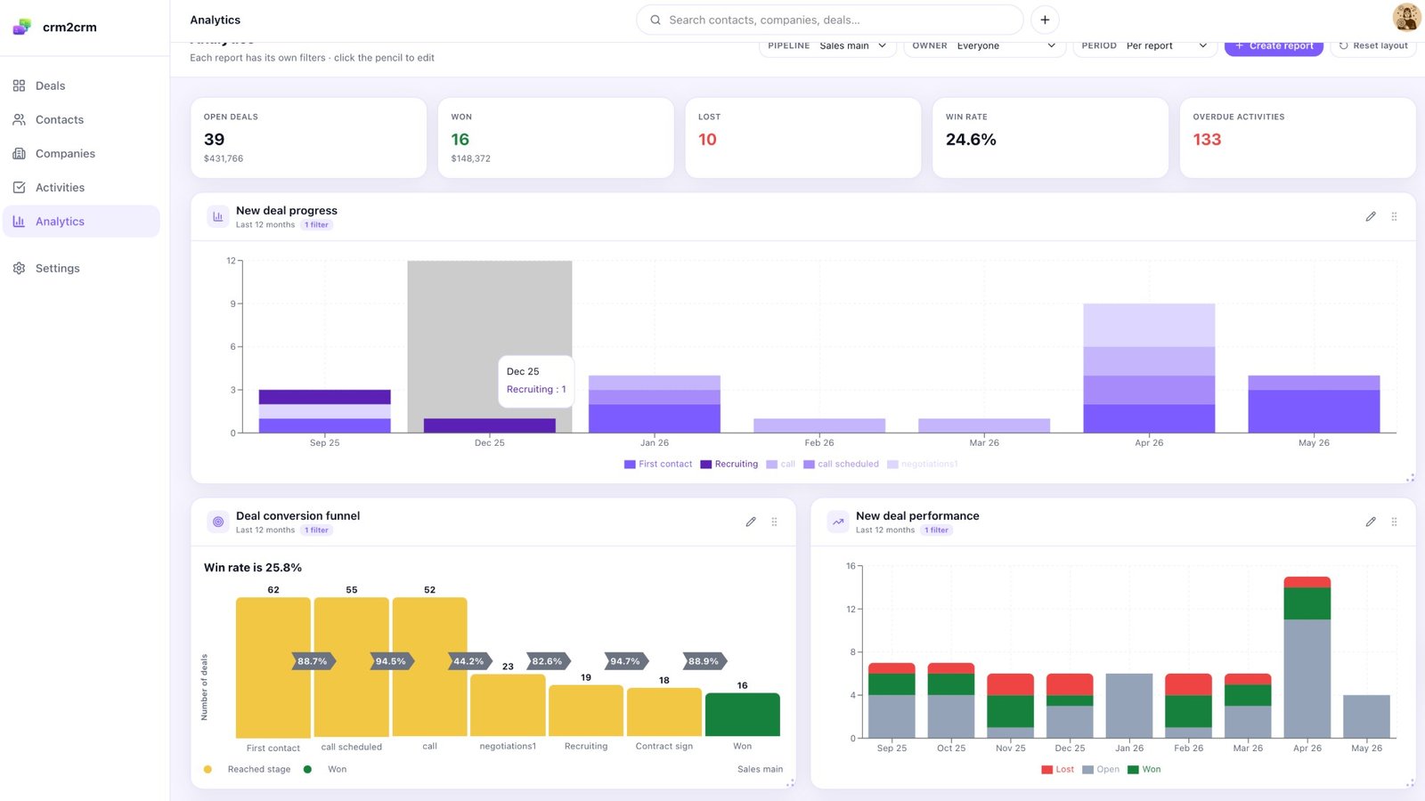Screen dimensions: 1425x801
Task: Click the Dec 25 Recruiting bar
Action: tap(490, 425)
